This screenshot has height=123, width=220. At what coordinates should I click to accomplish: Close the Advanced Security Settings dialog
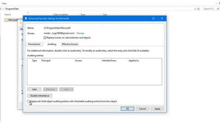(x=162, y=18)
